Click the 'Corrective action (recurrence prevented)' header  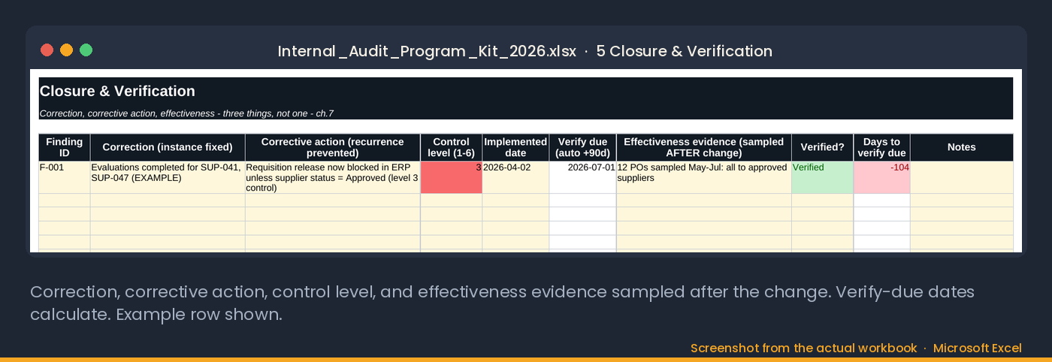(x=332, y=147)
